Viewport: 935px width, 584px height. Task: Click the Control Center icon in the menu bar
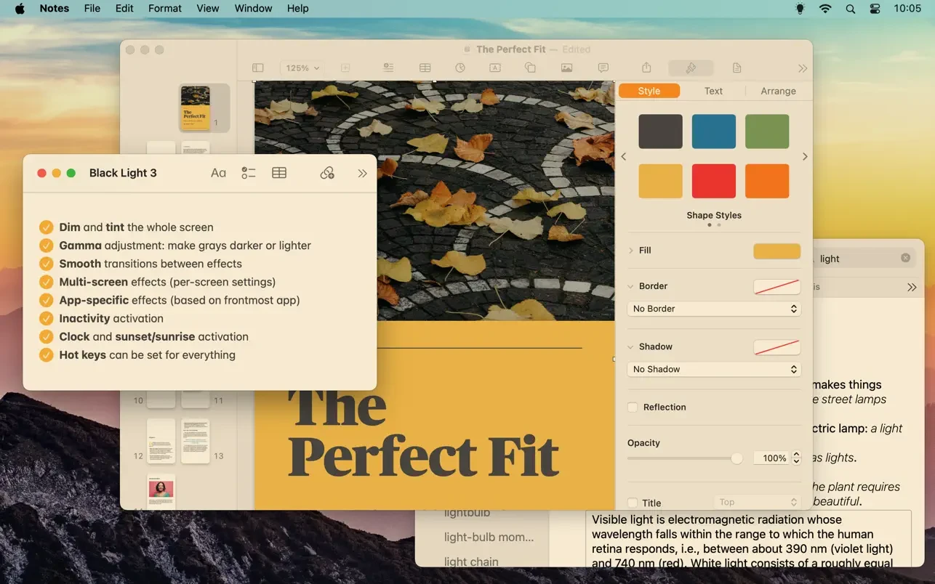click(875, 9)
